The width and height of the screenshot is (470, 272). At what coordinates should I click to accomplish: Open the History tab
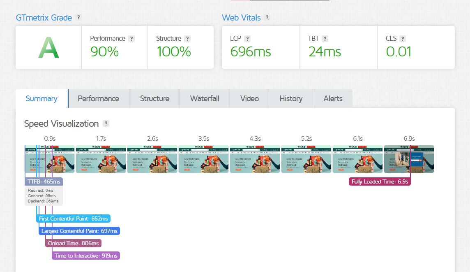click(291, 99)
